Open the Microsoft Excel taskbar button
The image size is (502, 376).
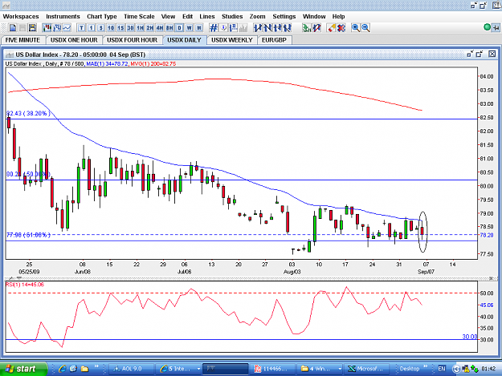click(x=367, y=369)
